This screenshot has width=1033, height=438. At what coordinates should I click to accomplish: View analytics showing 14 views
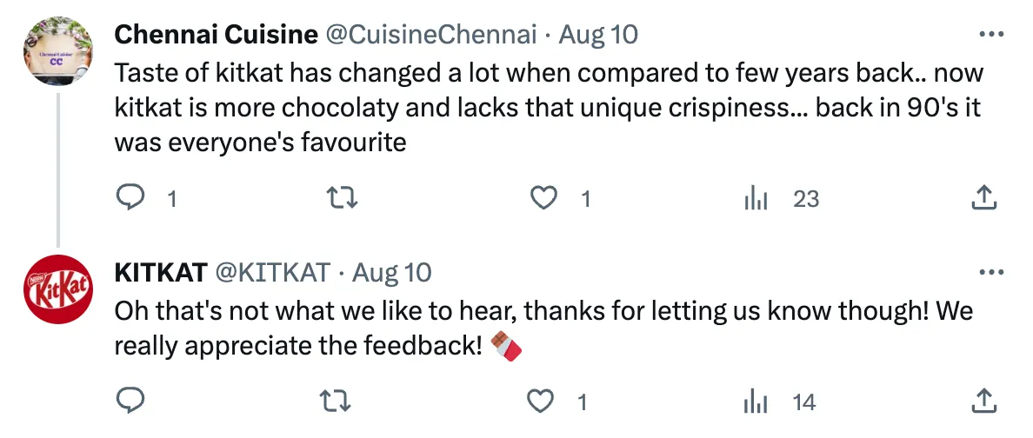pyautogui.click(x=756, y=401)
